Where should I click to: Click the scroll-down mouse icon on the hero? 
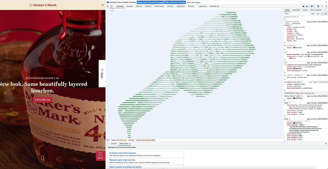coord(43,157)
